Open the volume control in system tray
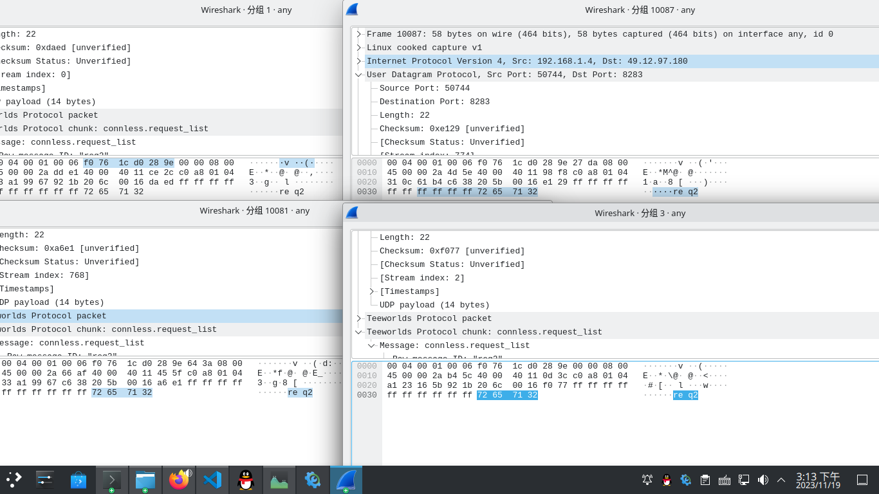The width and height of the screenshot is (879, 494). [x=763, y=480]
